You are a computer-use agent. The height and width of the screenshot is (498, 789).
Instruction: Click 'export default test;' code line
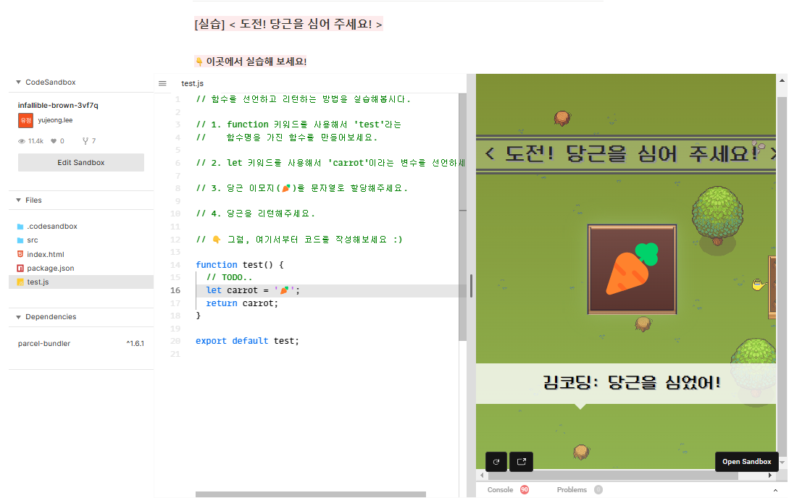click(x=247, y=341)
